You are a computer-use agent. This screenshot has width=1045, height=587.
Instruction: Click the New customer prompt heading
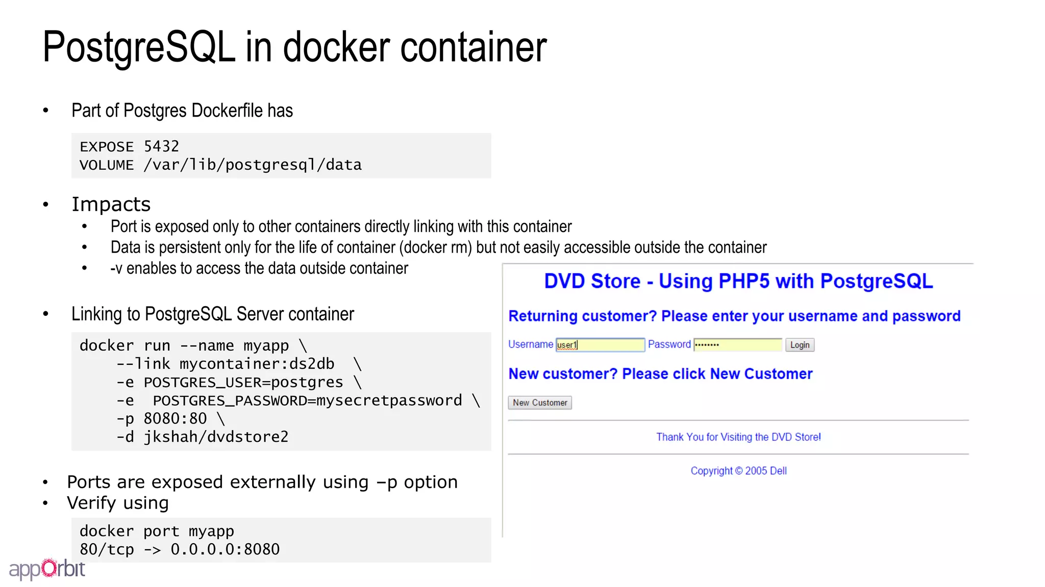tap(660, 374)
